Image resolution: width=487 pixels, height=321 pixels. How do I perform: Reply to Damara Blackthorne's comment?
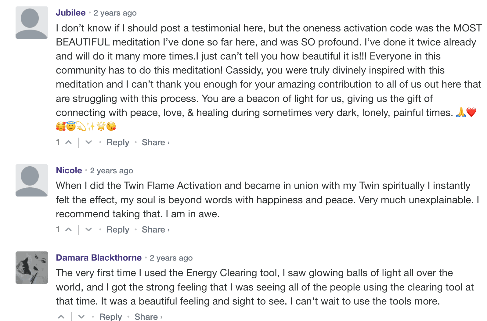pos(110,317)
